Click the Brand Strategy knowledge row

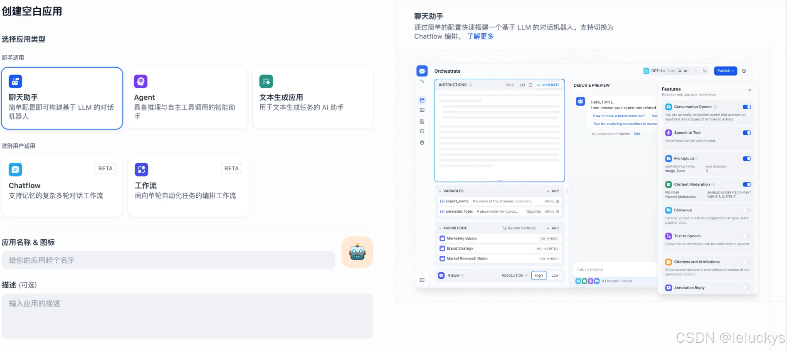pos(499,248)
